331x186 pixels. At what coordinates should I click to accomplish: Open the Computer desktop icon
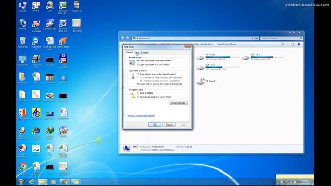click(22, 7)
